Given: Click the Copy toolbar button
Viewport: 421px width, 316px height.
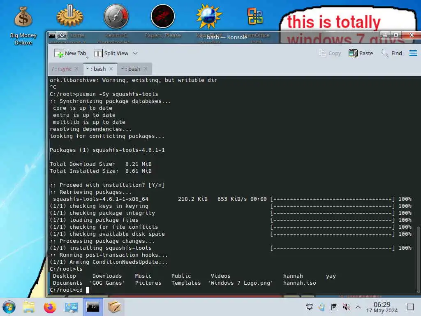Looking at the screenshot, I should 330,53.
